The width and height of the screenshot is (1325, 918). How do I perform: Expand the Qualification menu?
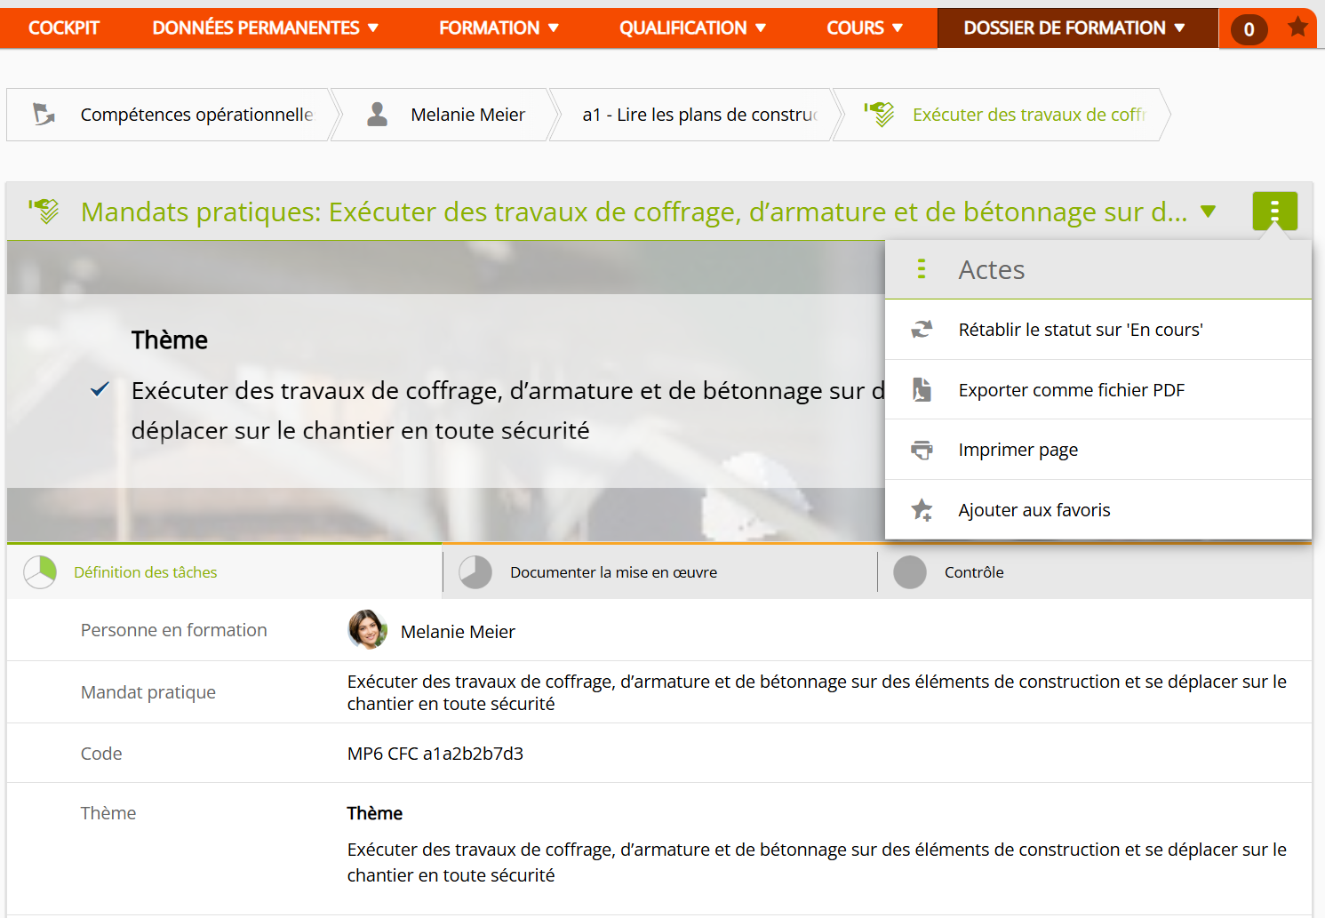pyautogui.click(x=692, y=28)
